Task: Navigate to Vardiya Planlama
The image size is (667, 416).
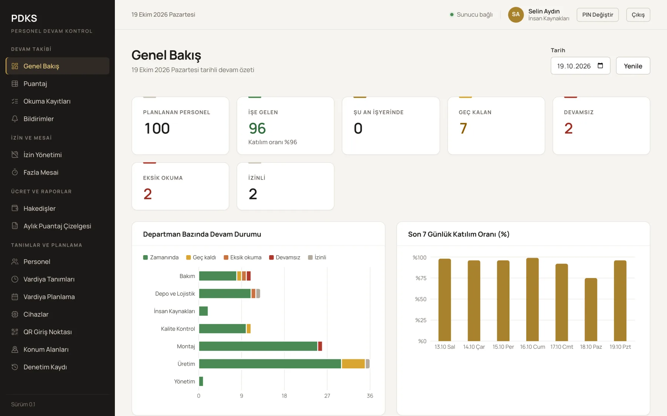Action: [x=57, y=297]
